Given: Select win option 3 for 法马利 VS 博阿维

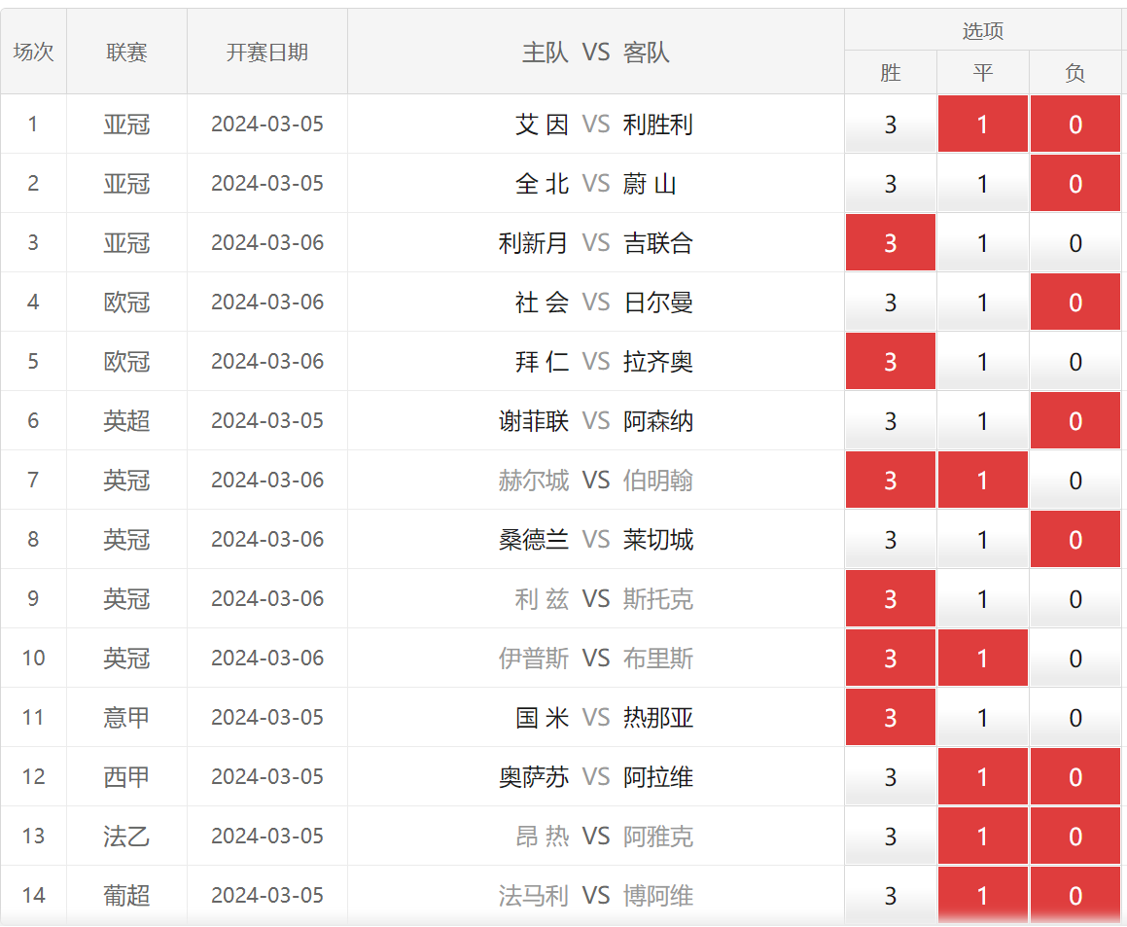Looking at the screenshot, I should (x=890, y=895).
